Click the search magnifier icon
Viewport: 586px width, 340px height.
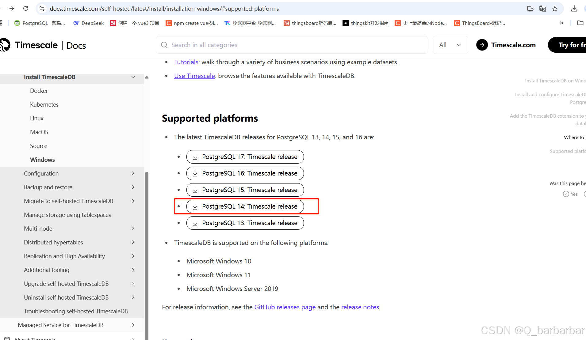(x=164, y=45)
